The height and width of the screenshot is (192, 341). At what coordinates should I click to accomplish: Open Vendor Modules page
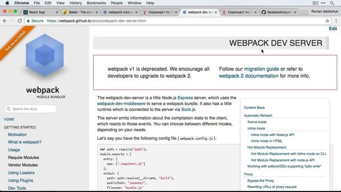(x=23, y=165)
